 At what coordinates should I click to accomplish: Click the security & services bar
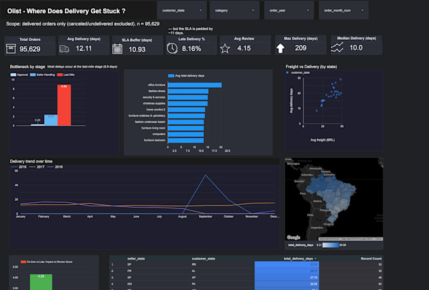pyautogui.click(x=188, y=97)
